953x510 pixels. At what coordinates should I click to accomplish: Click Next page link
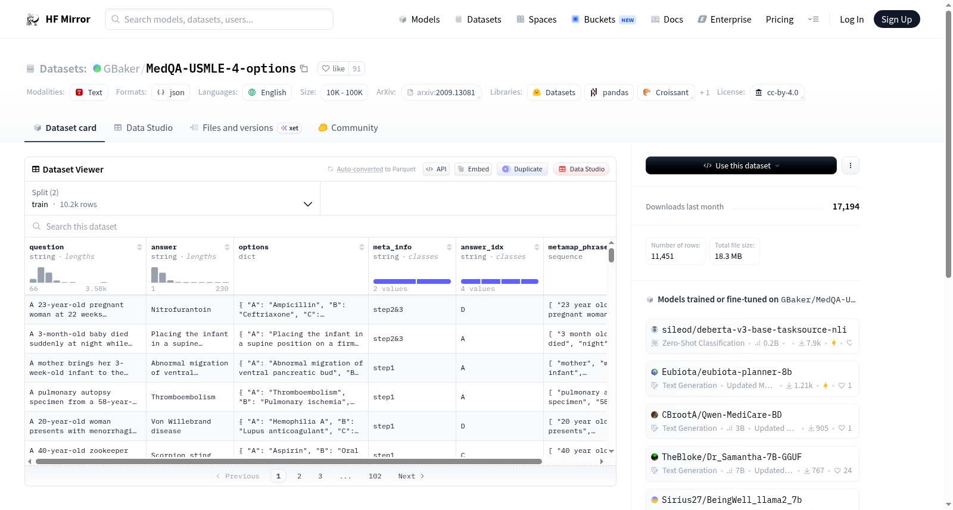pyautogui.click(x=411, y=476)
